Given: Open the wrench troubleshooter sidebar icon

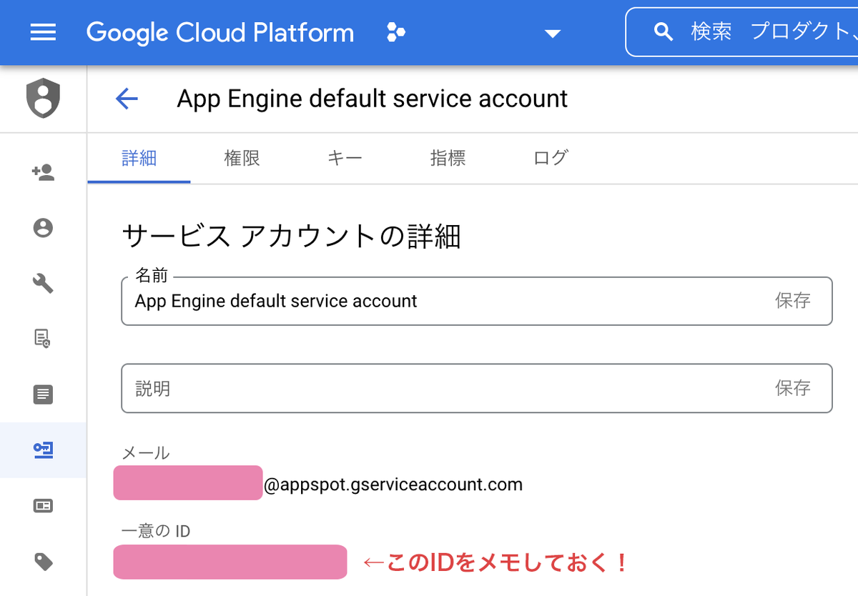Looking at the screenshot, I should coord(43,284).
